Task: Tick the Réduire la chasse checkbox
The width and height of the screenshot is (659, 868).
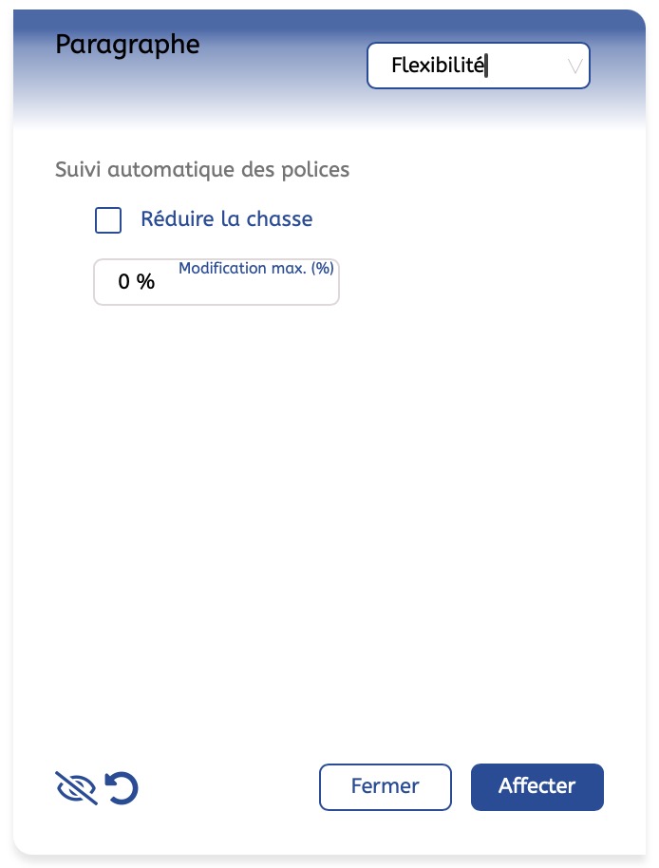Action: pos(108,220)
